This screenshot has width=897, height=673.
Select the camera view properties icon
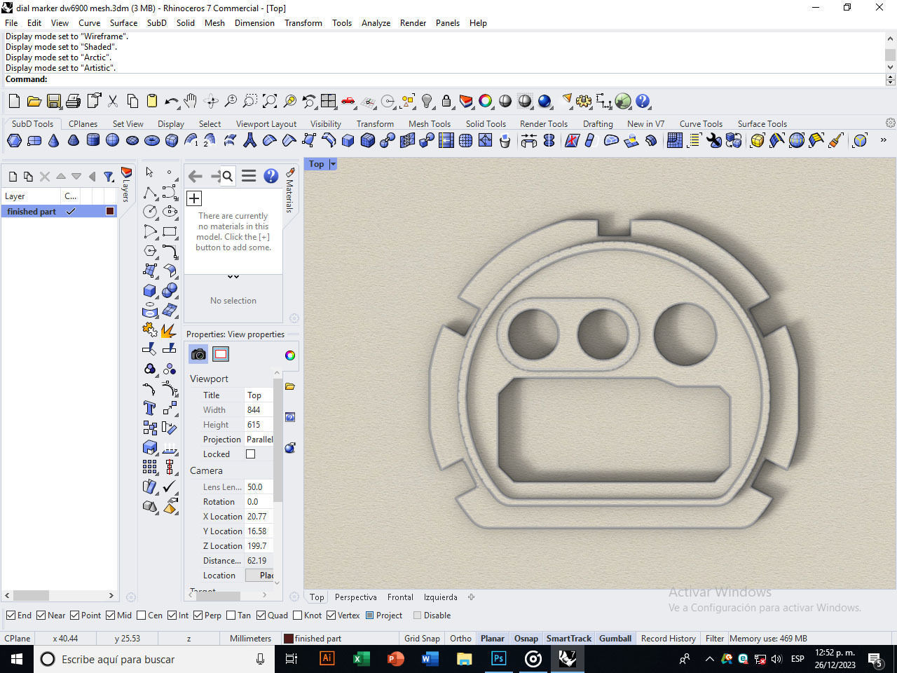point(198,354)
